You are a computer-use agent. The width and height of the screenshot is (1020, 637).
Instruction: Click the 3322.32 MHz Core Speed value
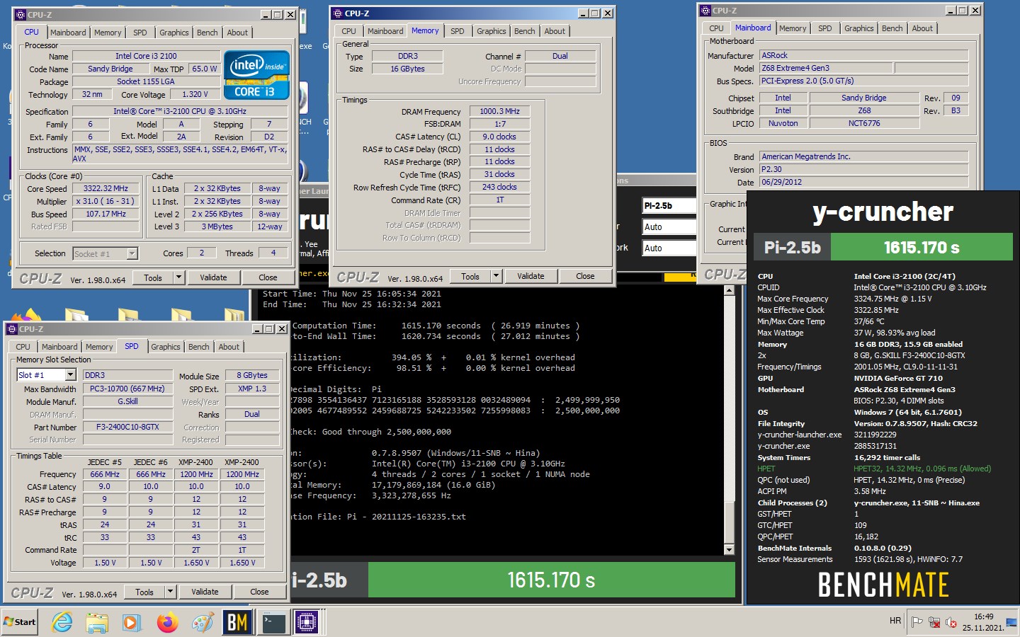pyautogui.click(x=106, y=189)
